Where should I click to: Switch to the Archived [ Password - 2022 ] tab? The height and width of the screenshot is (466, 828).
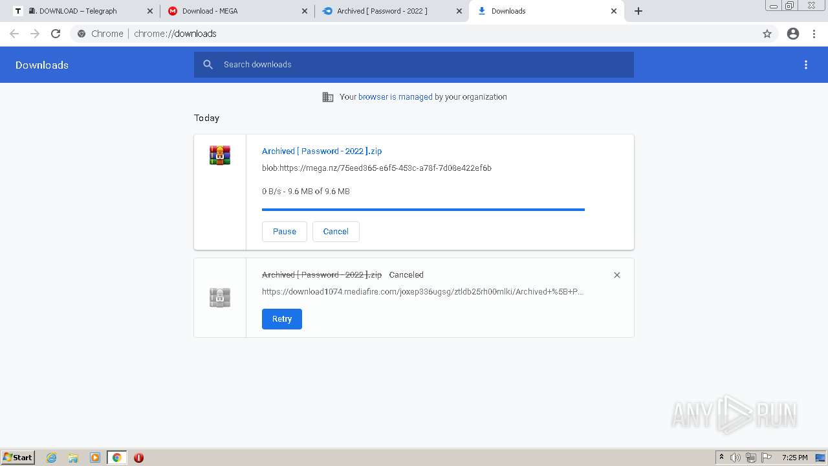(x=391, y=11)
